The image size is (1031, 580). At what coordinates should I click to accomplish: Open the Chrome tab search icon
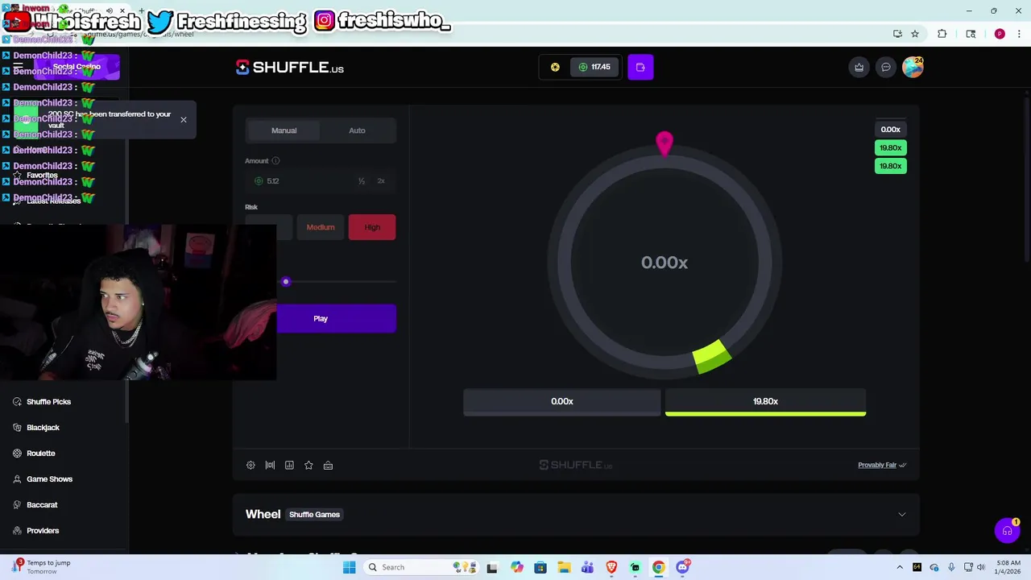pyautogui.click(x=971, y=34)
